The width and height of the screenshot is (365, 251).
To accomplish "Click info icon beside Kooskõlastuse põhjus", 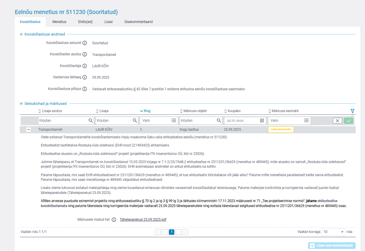I will tap(85, 89).
